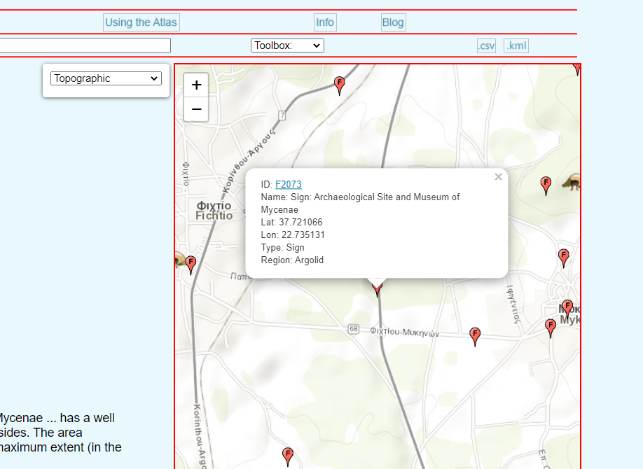
Task: Expand the Toolbox dropdown
Action: coord(287,45)
